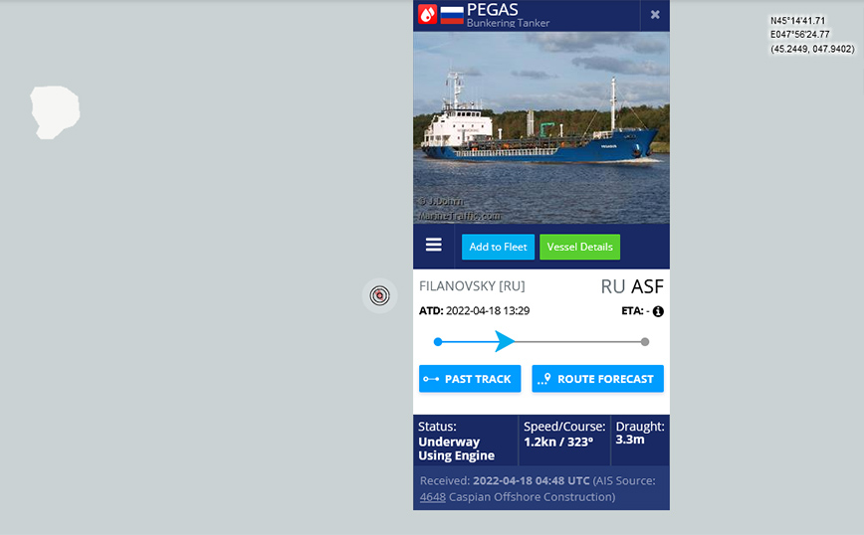The width and height of the screenshot is (864, 535).
Task: Open the FILANOVSKY [RU] departure port
Action: coord(472,286)
